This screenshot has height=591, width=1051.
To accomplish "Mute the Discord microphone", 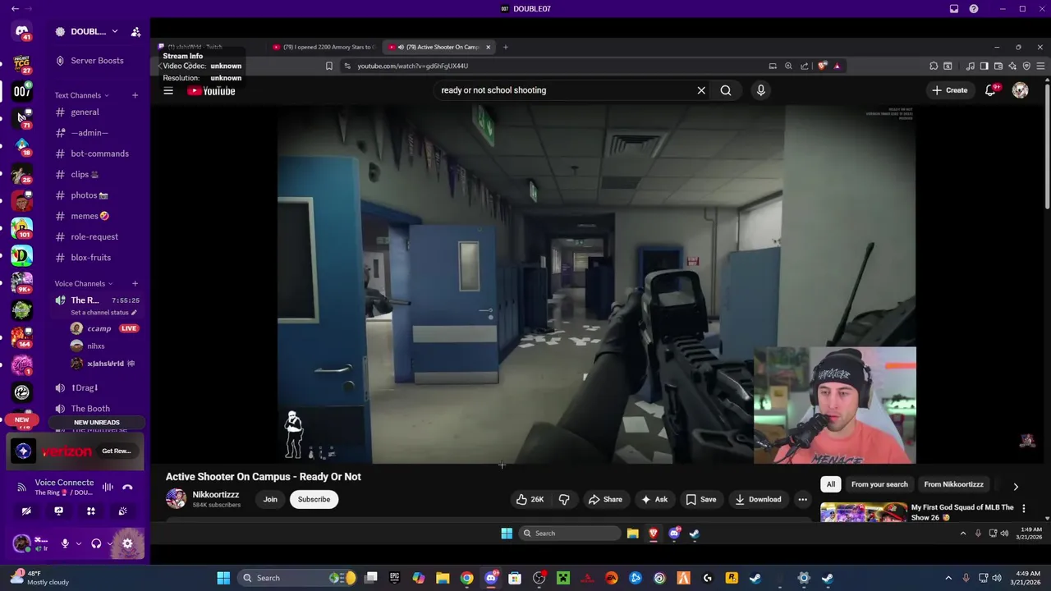I will click(x=65, y=543).
